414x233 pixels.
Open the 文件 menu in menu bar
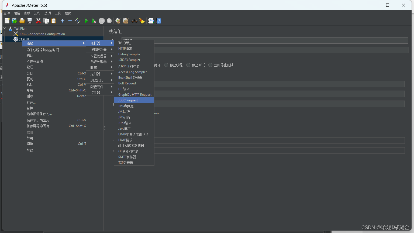(6, 13)
